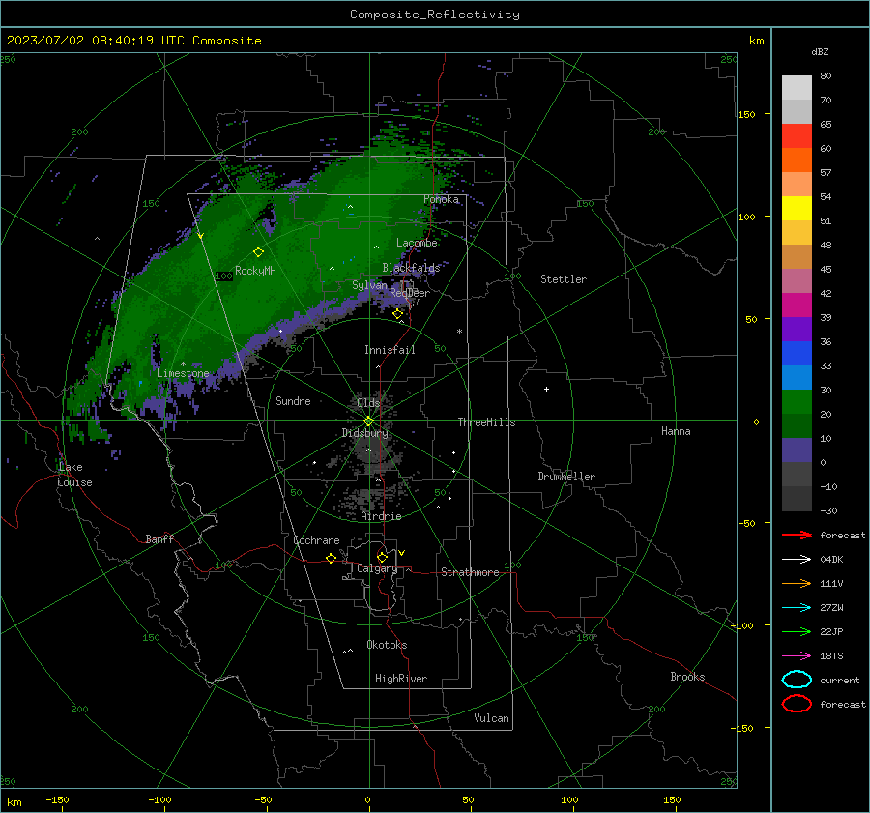Image resolution: width=870 pixels, height=813 pixels.
Task: Select the dark green 10-20 dBZ swatch
Action: 797,426
